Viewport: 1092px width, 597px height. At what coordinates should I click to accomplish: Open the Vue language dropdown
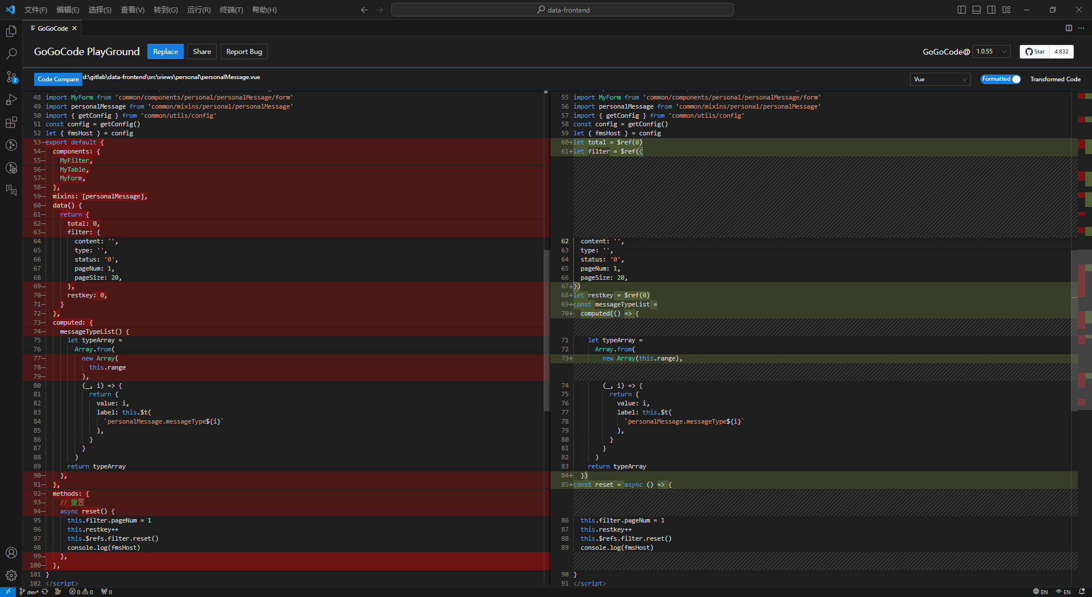pyautogui.click(x=940, y=79)
